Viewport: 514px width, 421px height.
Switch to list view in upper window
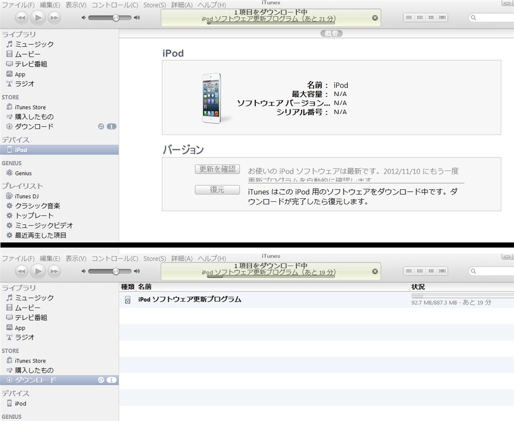(409, 18)
